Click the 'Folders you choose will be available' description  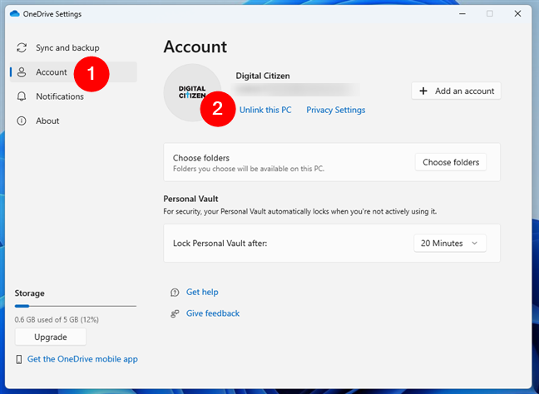point(249,169)
